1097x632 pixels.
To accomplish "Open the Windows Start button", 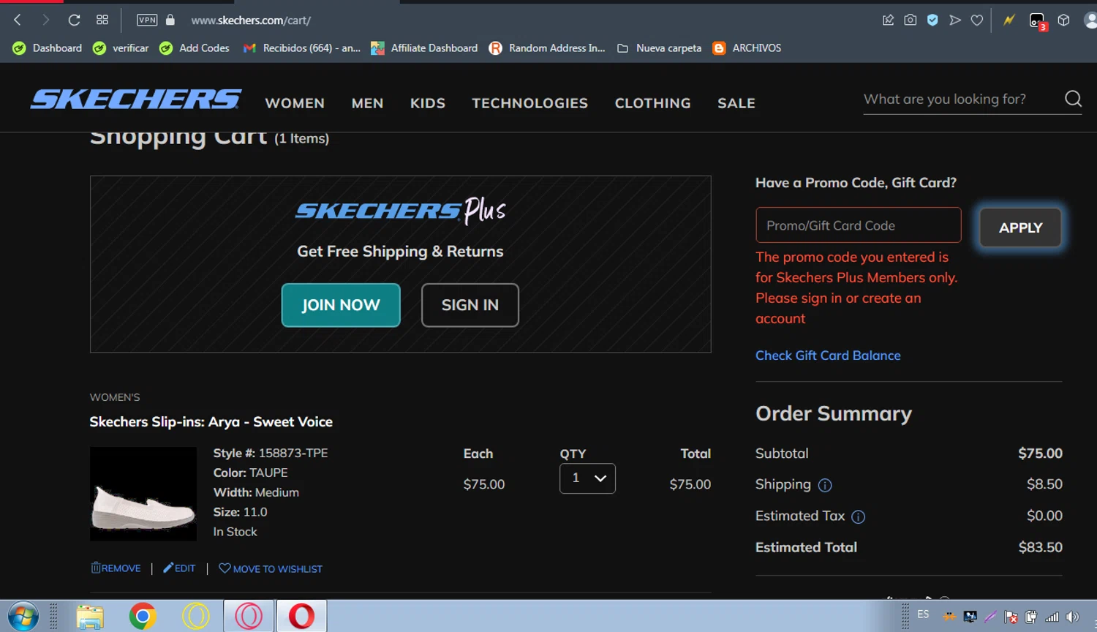I will pos(23,617).
